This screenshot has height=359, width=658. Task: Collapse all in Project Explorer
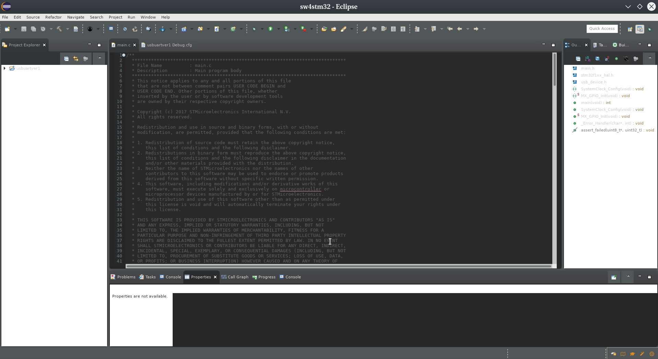pos(66,59)
